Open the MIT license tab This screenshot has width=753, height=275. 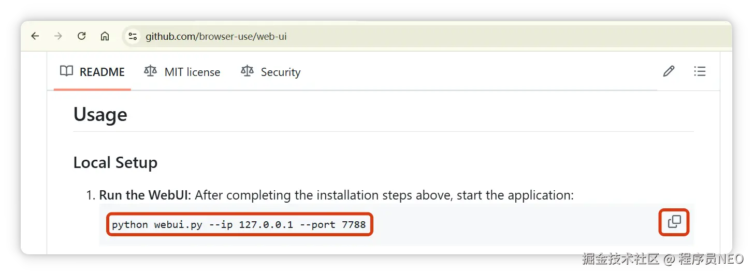click(x=192, y=72)
